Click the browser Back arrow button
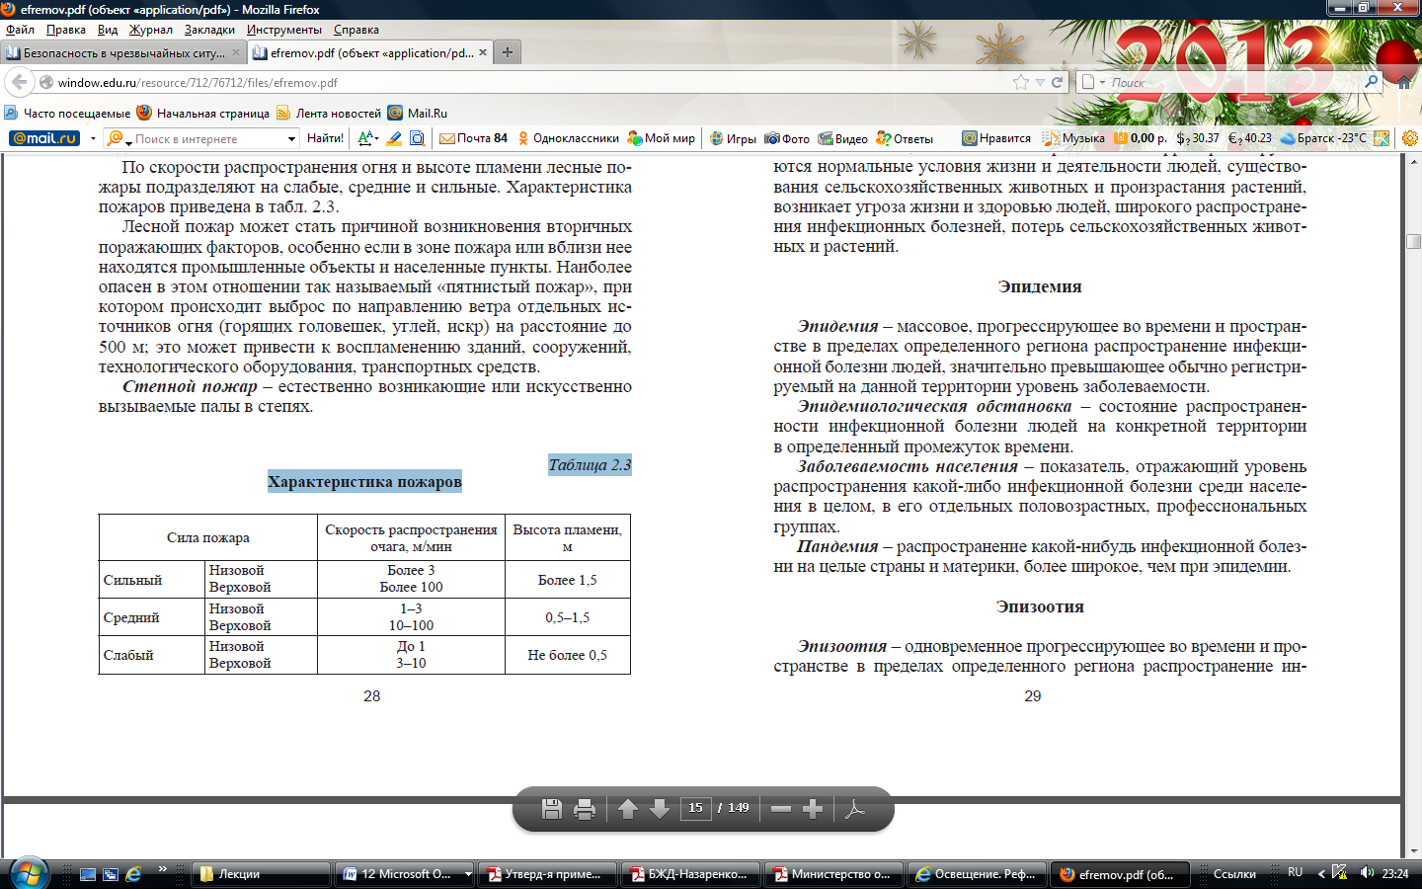The width and height of the screenshot is (1422, 889). (x=20, y=82)
